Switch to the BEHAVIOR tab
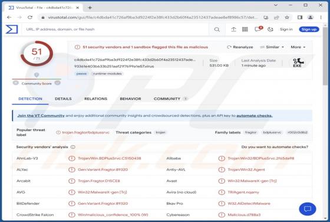 pyautogui.click(x=130, y=99)
